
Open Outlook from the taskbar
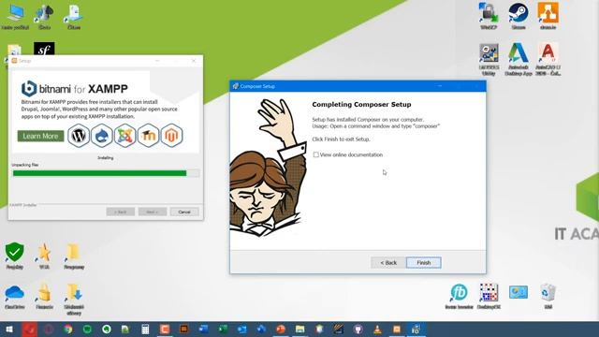(x=241, y=330)
